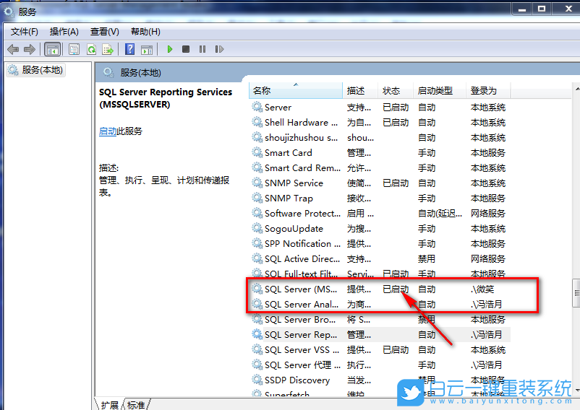
Task: Open the 操作(A) menu
Action: click(64, 32)
